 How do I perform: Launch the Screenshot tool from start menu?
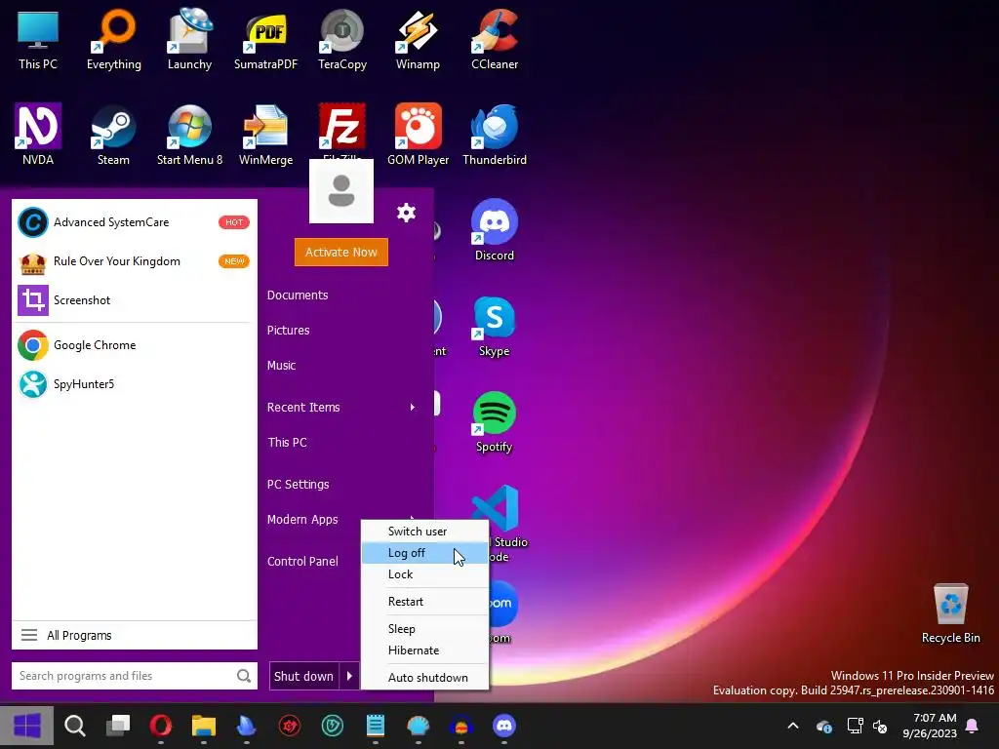pos(135,300)
